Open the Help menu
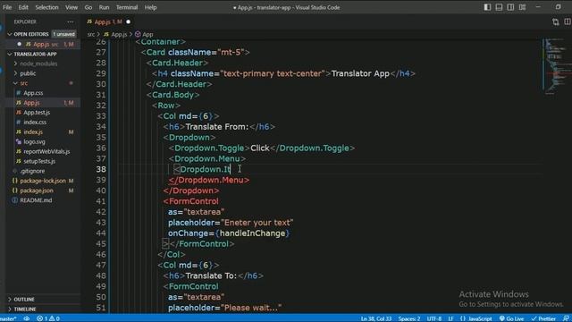 pos(150,7)
